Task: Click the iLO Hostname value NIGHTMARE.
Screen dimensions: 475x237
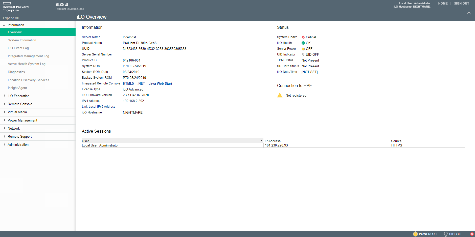Action: pyautogui.click(x=133, y=112)
